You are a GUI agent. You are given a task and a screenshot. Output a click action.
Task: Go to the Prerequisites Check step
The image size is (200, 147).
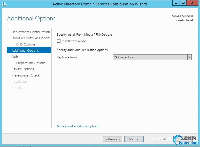pos(26,75)
